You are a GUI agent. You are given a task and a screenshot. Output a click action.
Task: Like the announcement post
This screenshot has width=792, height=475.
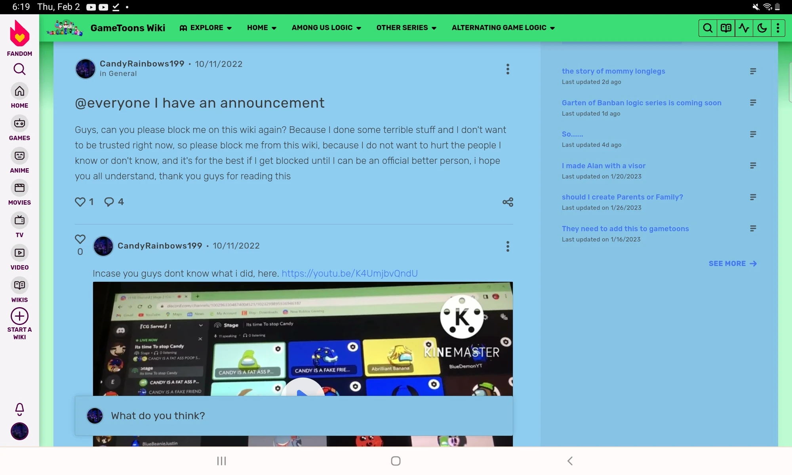click(x=80, y=202)
